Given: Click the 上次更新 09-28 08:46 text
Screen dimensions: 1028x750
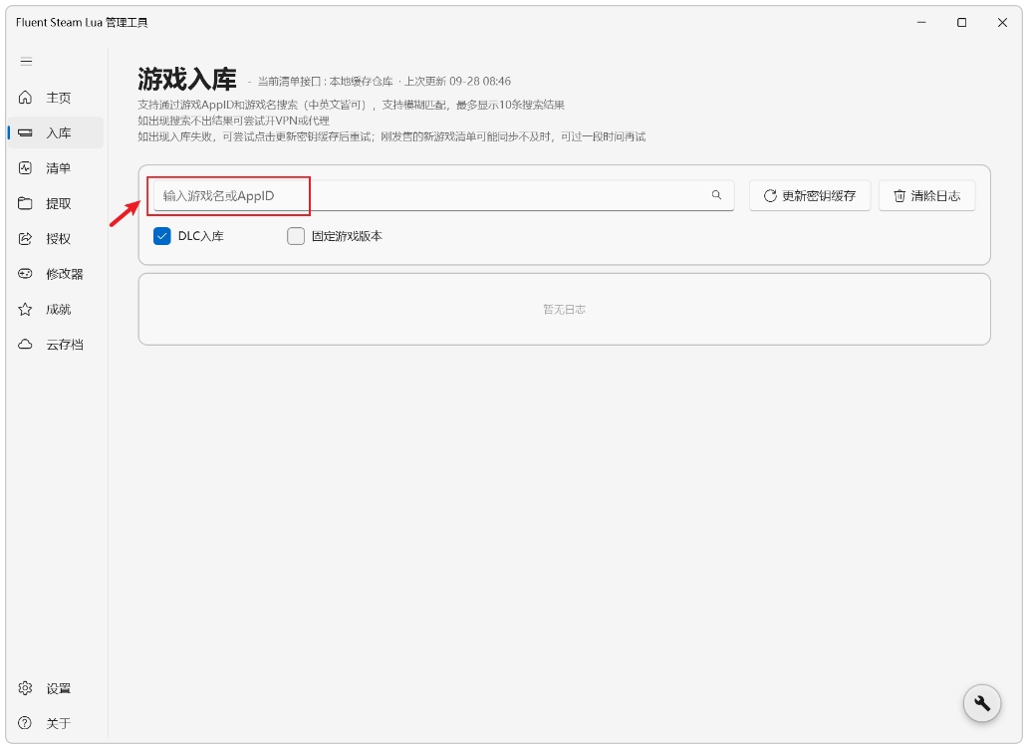Looking at the screenshot, I should 457,82.
